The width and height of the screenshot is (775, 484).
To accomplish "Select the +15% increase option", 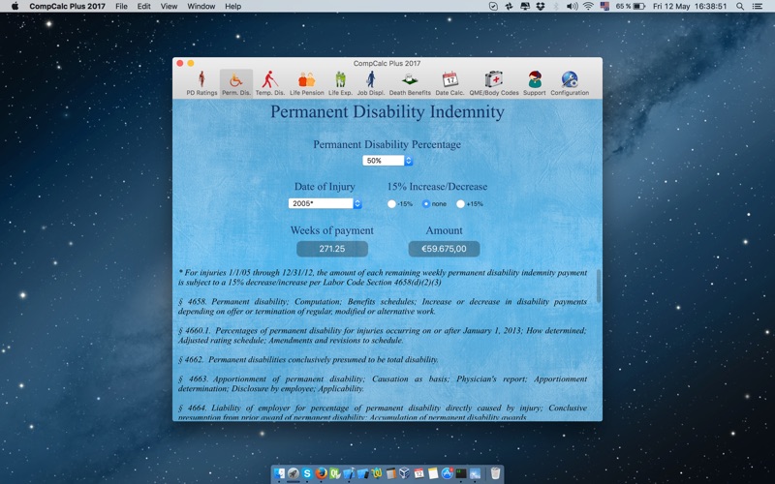I will click(460, 203).
